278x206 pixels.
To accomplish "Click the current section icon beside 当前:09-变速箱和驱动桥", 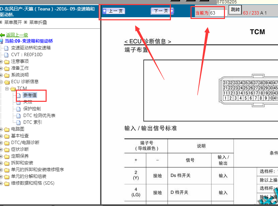I will point(1,41).
